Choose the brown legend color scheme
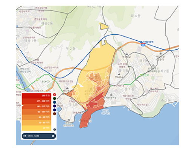Screen dimensions: 195x151 (x=55, y=114)
